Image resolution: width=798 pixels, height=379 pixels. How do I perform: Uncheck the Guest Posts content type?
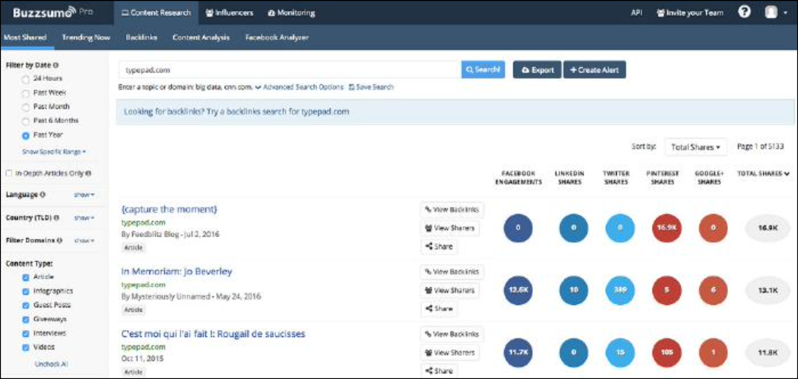pyautogui.click(x=26, y=305)
